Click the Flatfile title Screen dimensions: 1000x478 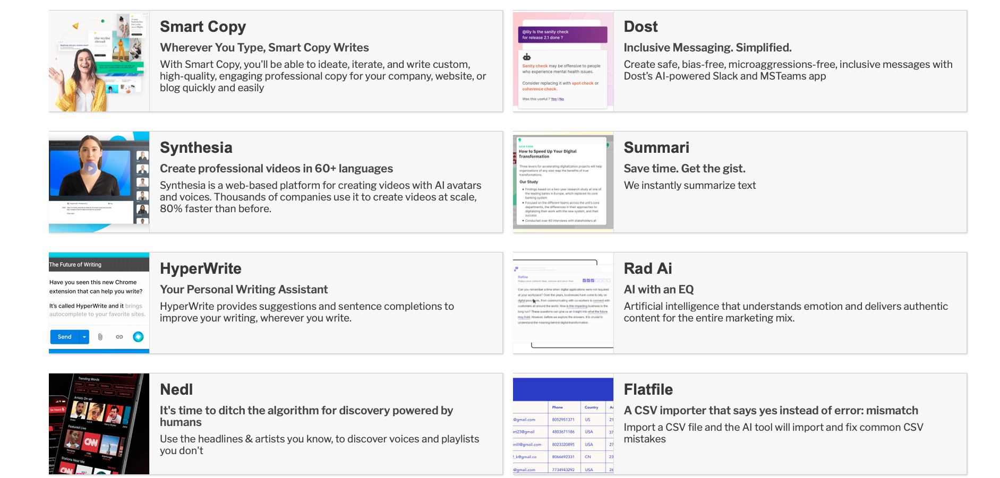pyautogui.click(x=648, y=389)
